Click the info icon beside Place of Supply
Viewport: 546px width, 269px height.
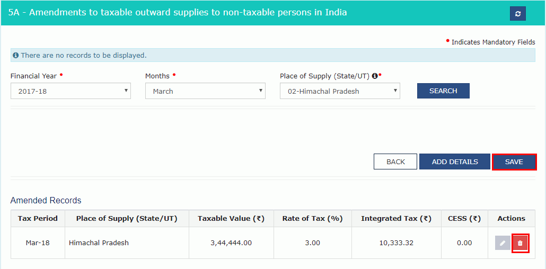click(x=375, y=76)
